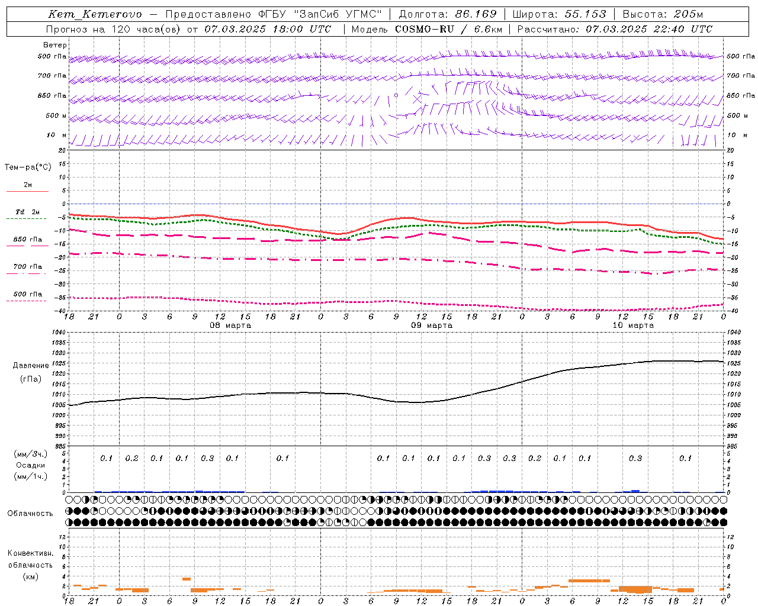Image resolution: width=758 pixels, height=606 pixels.
Task: Click the 'Ветер' wind panel label
Action: coord(55,45)
